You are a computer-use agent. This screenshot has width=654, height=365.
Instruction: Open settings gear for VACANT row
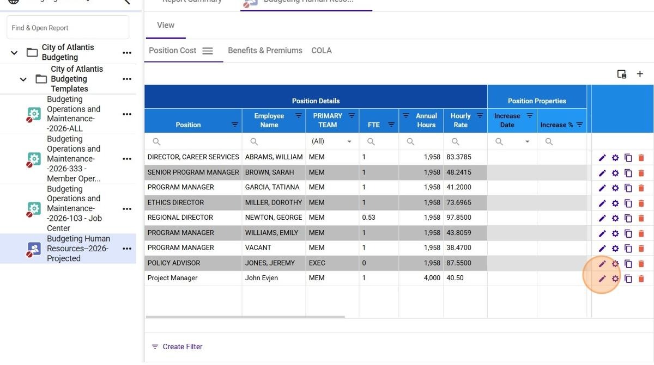coord(615,249)
